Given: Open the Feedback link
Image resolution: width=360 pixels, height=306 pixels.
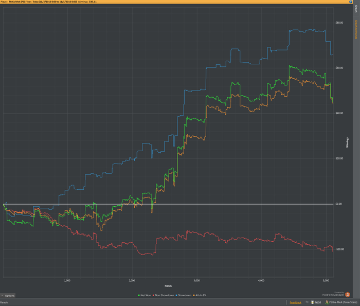Looking at the screenshot, I should pyautogui.click(x=295, y=302).
